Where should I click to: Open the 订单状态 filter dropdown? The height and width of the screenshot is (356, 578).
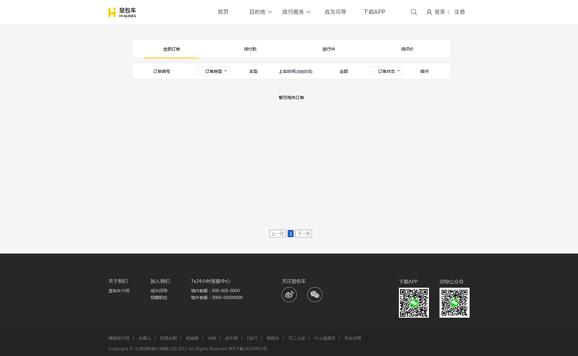(386, 70)
